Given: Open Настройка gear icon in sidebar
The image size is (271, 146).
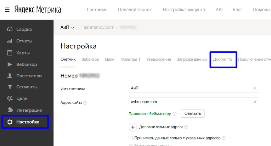Looking at the screenshot, I should pyautogui.click(x=10, y=122).
